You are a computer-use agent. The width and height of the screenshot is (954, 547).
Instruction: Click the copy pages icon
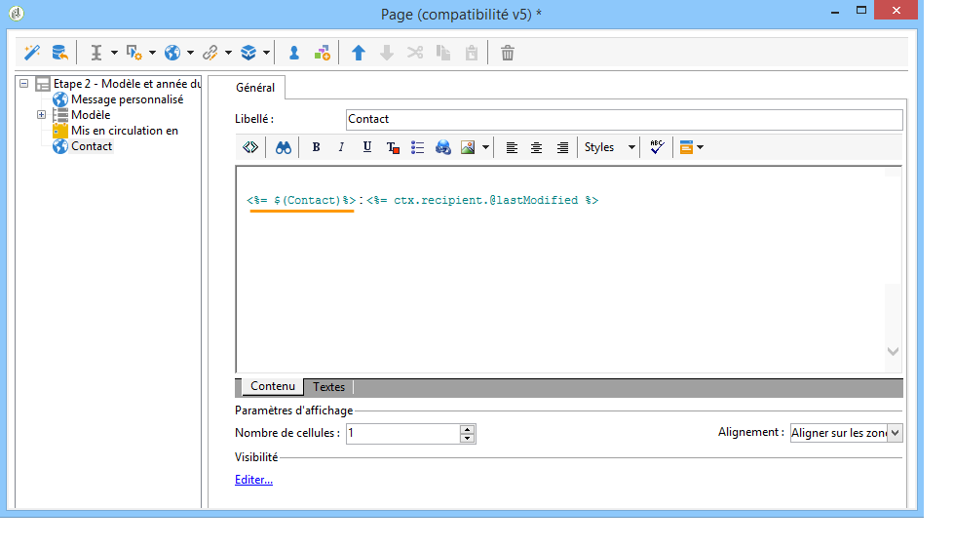tap(443, 53)
